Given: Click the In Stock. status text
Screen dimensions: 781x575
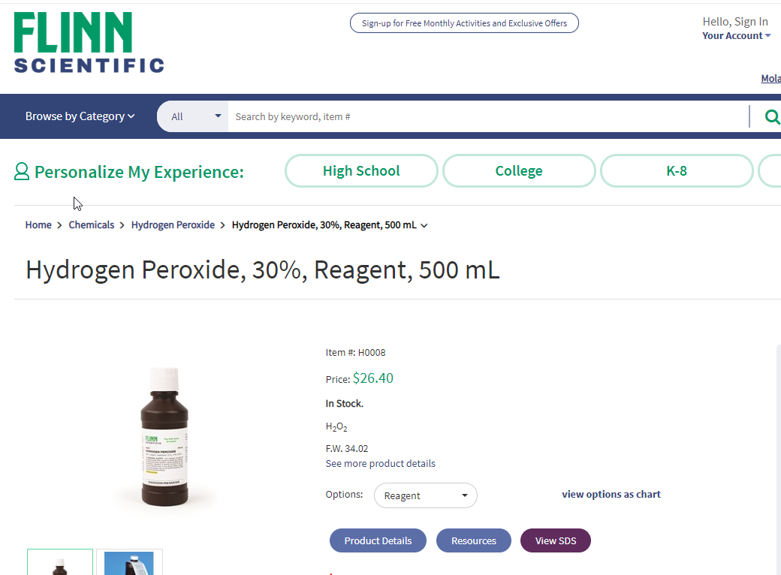Looking at the screenshot, I should (345, 404).
